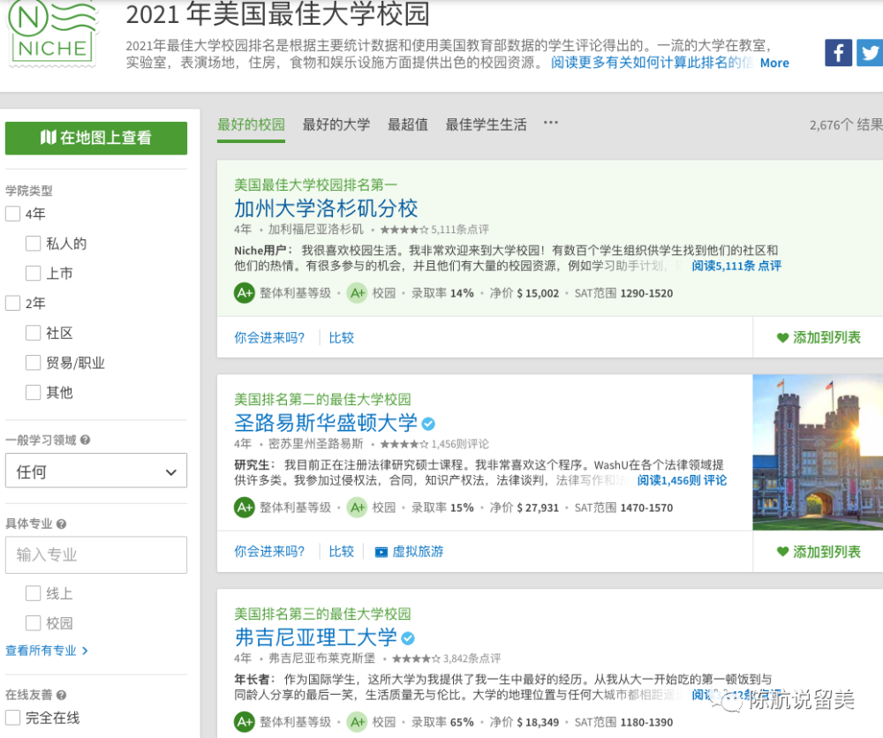Open the help icon next to 具体专业
Screen dimensions: 883x738
point(62,524)
